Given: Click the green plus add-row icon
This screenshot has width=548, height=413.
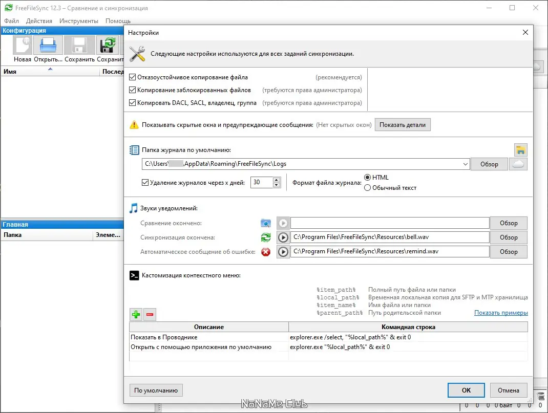Looking at the screenshot, I should click(x=136, y=315).
